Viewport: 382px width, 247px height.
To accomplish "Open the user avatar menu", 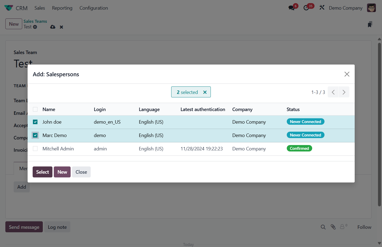I will click(371, 8).
